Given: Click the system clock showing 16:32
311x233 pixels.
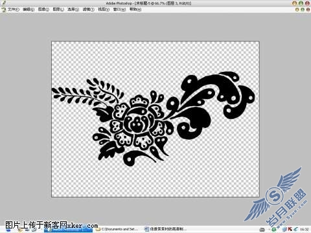Looking at the screenshot, I should pyautogui.click(x=305, y=229).
